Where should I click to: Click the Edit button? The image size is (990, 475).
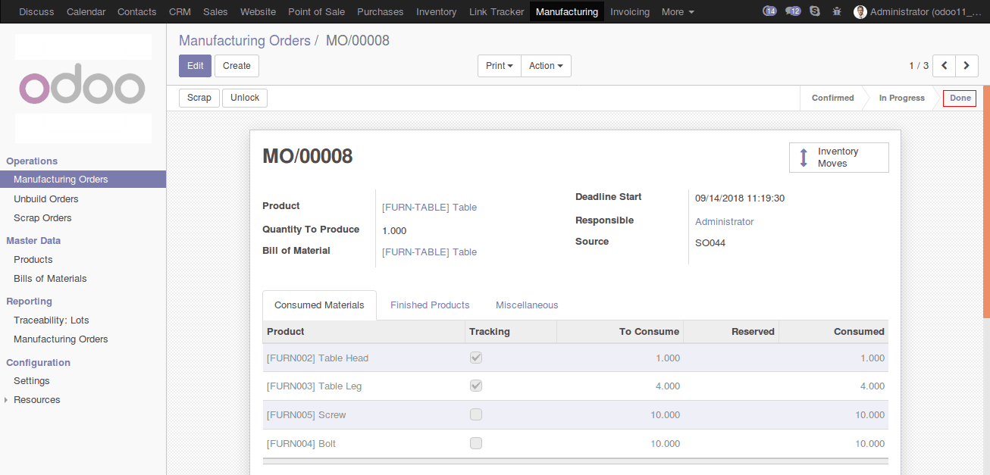[195, 66]
